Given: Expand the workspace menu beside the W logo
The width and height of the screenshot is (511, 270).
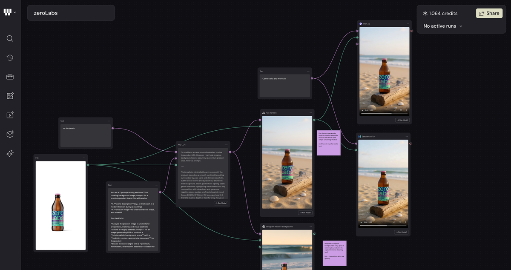Looking at the screenshot, I should pos(16,12).
